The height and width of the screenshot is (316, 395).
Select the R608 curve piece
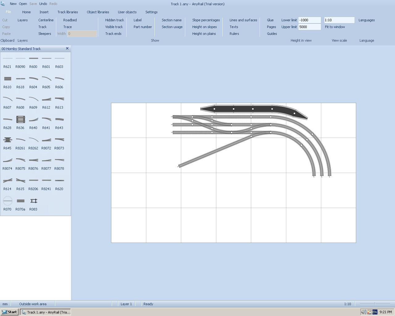pyautogui.click(x=20, y=102)
